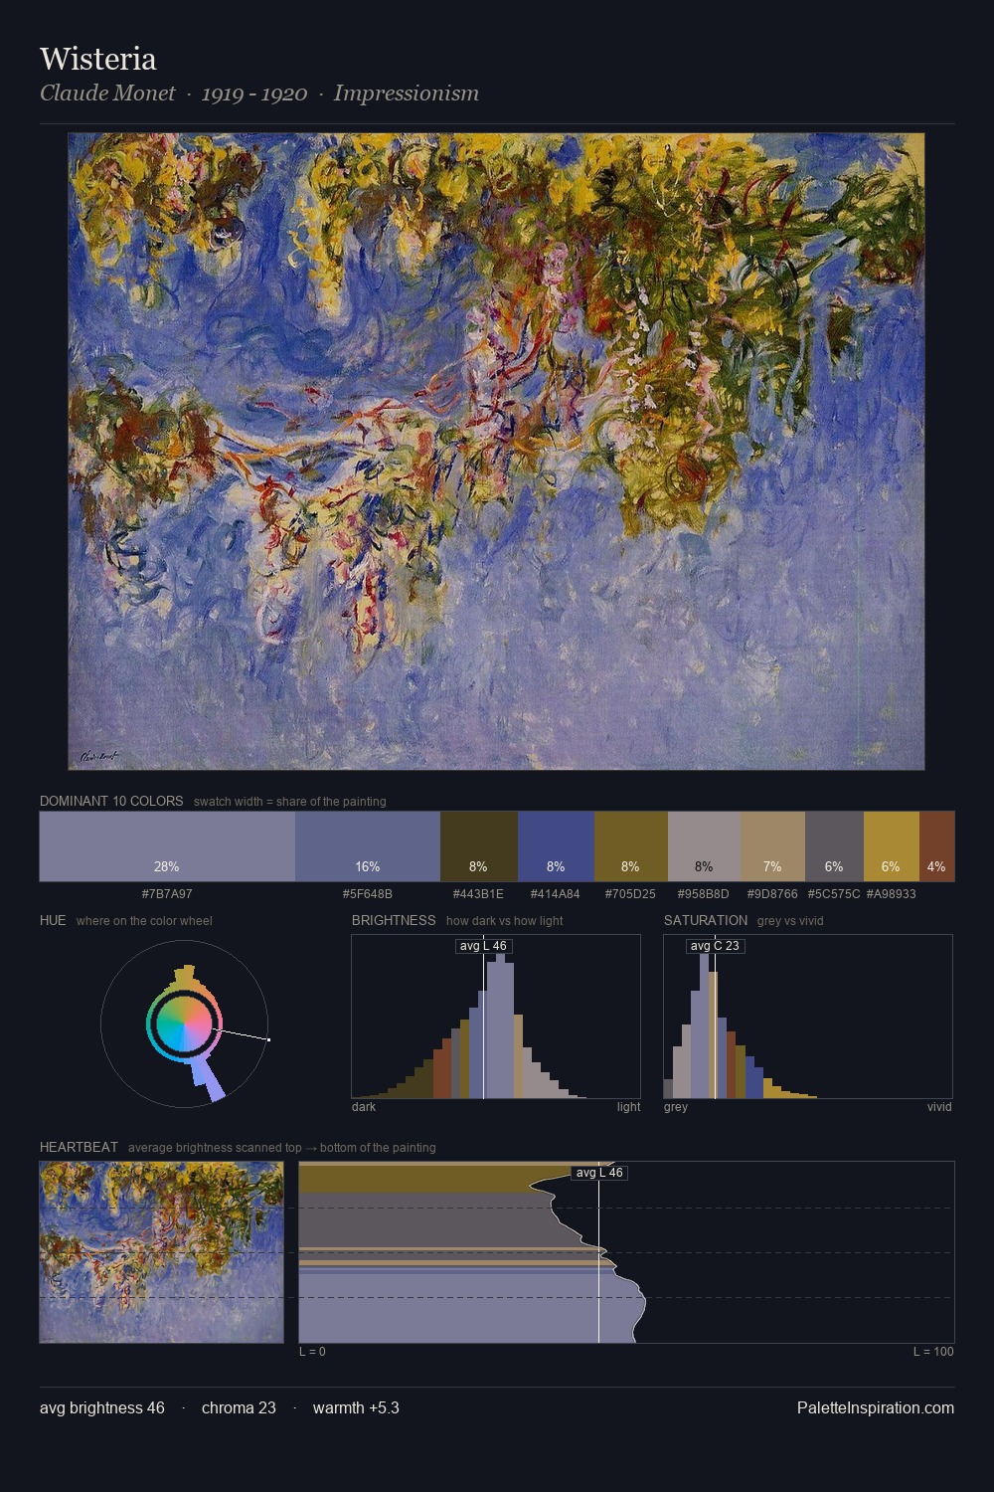Screen dimensions: 994x1492
Task: Click hex code text '#5F648B'
Action: pos(368,893)
